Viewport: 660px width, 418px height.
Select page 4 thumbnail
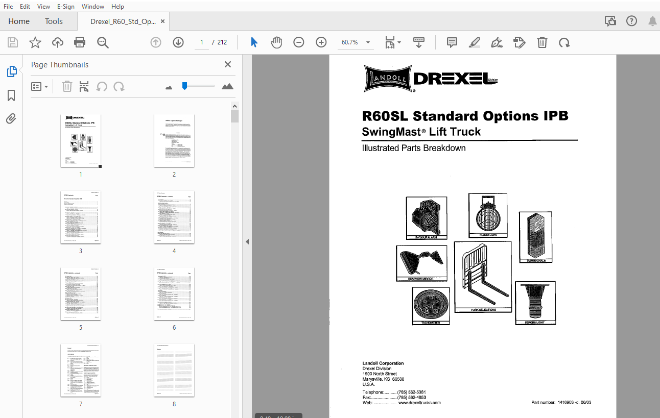(174, 217)
